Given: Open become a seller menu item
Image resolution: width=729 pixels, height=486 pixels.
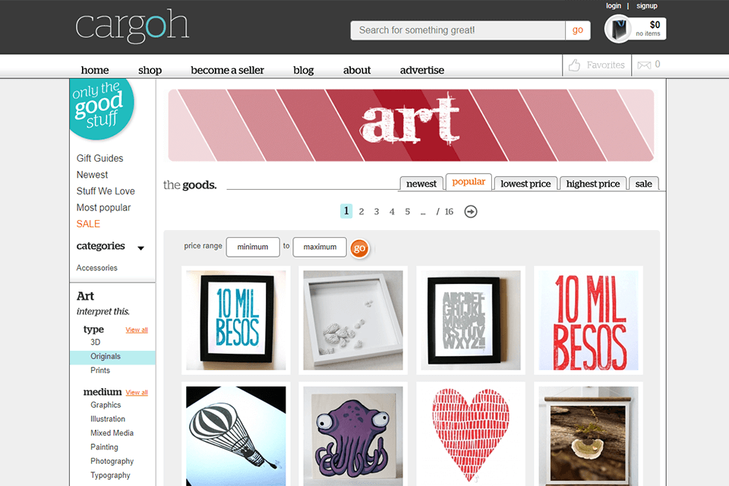Looking at the screenshot, I should click(227, 70).
